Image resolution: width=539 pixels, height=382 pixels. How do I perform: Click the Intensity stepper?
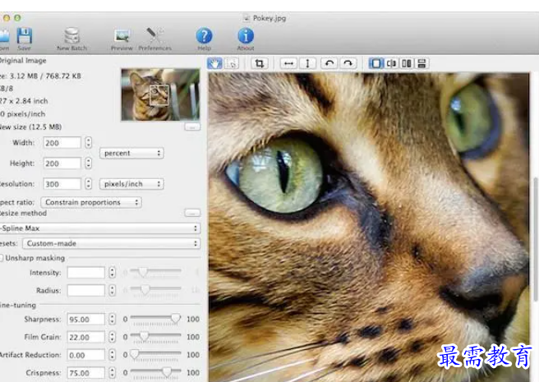[112, 273]
